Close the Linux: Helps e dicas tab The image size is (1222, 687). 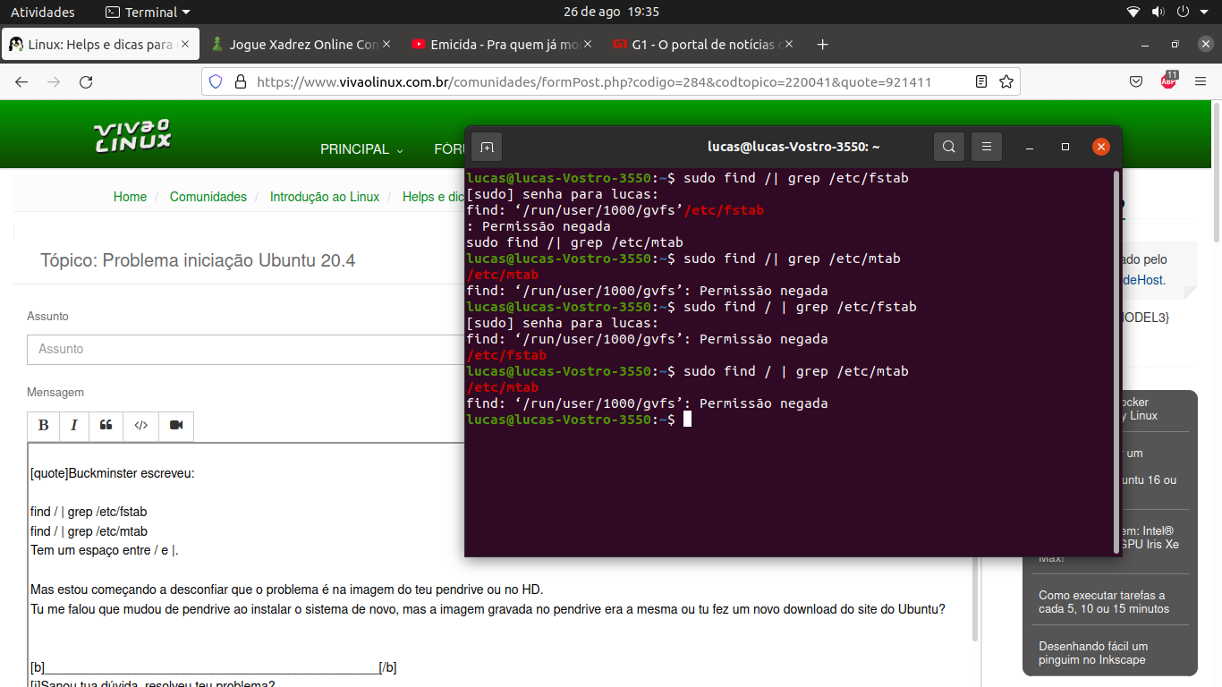coord(185,44)
